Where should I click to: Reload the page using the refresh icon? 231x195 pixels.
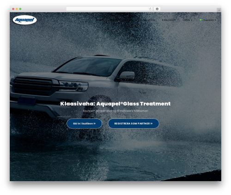coord(150,9)
